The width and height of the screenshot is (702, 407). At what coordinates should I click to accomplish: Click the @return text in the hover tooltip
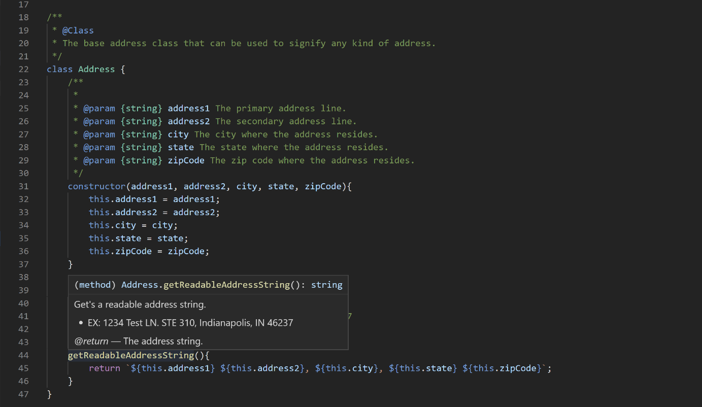tap(91, 341)
